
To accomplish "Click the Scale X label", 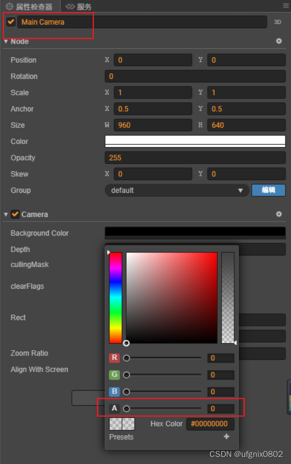I will click(x=107, y=92).
